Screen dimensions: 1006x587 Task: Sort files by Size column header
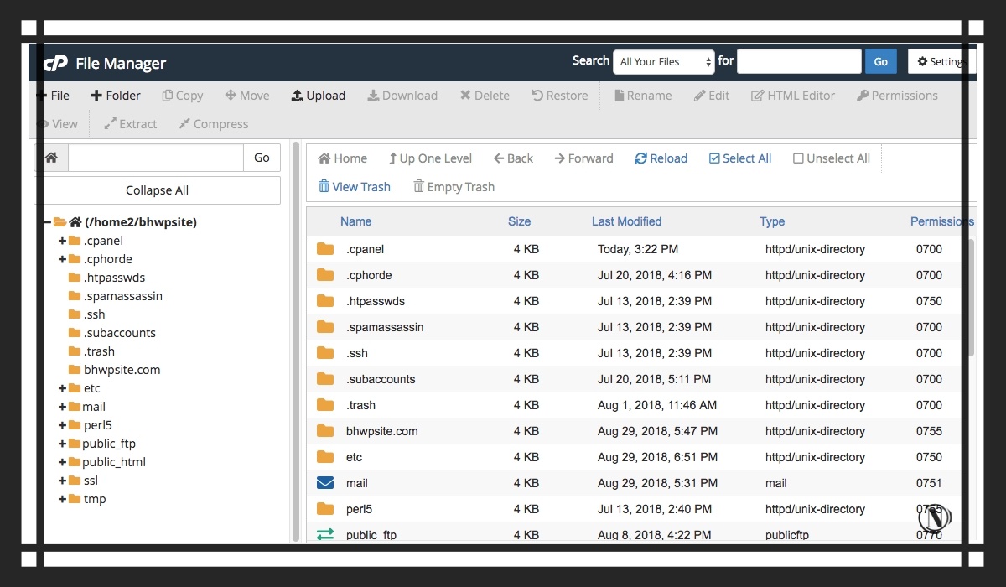pyautogui.click(x=519, y=221)
